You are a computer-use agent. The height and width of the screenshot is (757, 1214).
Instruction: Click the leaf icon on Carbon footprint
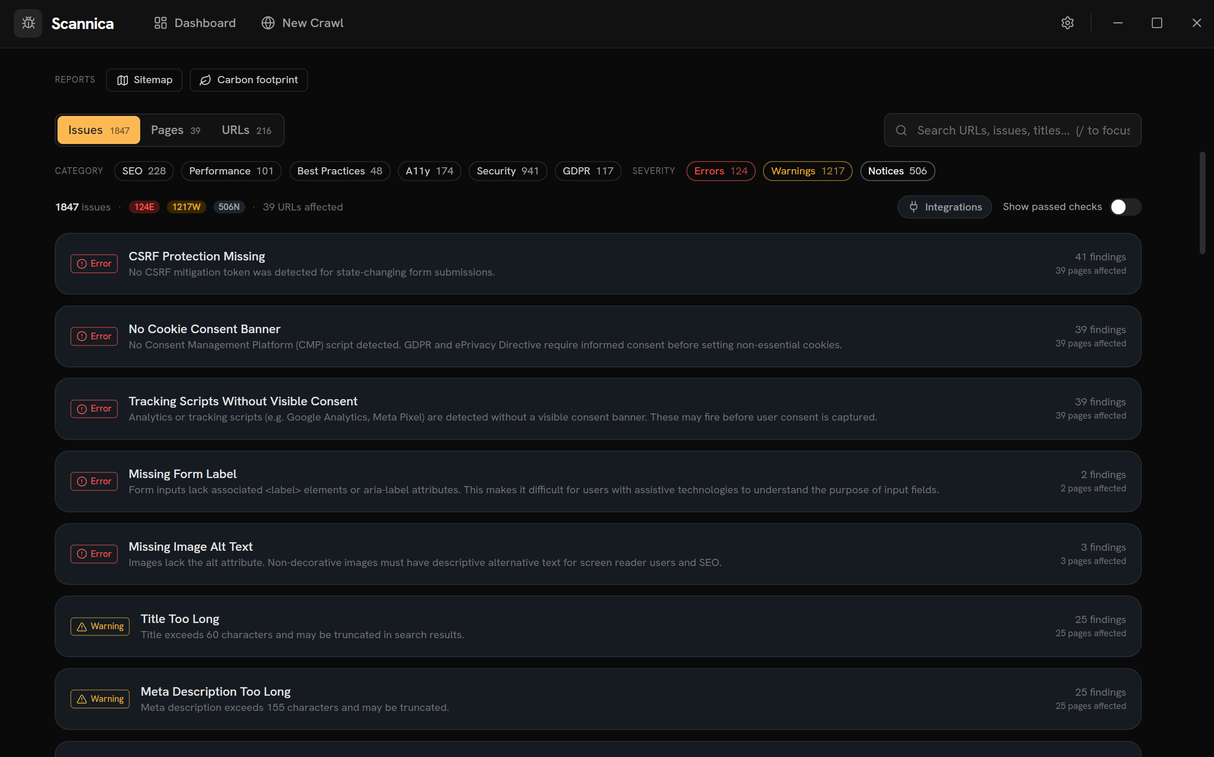point(204,80)
